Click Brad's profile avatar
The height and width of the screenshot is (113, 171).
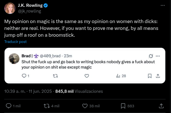14,59
